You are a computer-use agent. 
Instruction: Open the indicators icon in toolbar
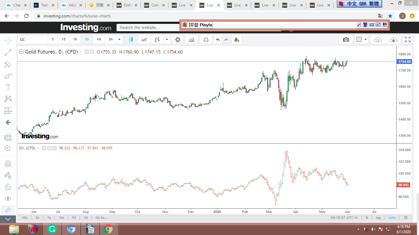(191, 39)
